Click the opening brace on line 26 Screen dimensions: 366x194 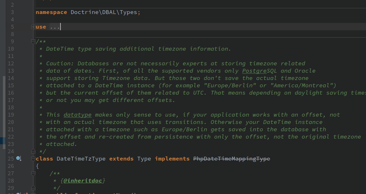tap(37, 166)
